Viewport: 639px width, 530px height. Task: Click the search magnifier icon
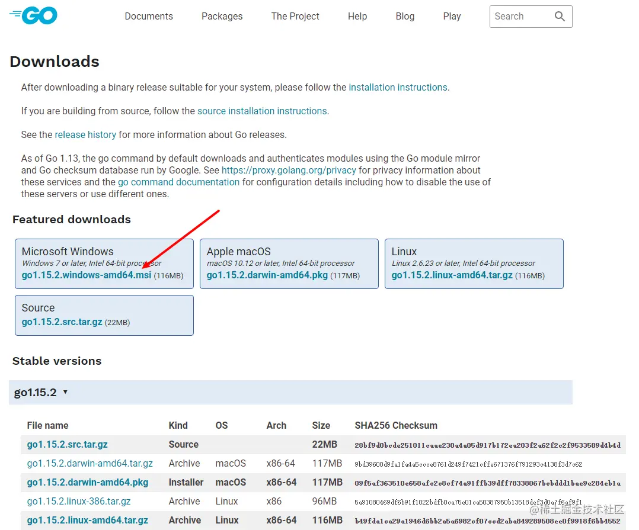tap(560, 16)
